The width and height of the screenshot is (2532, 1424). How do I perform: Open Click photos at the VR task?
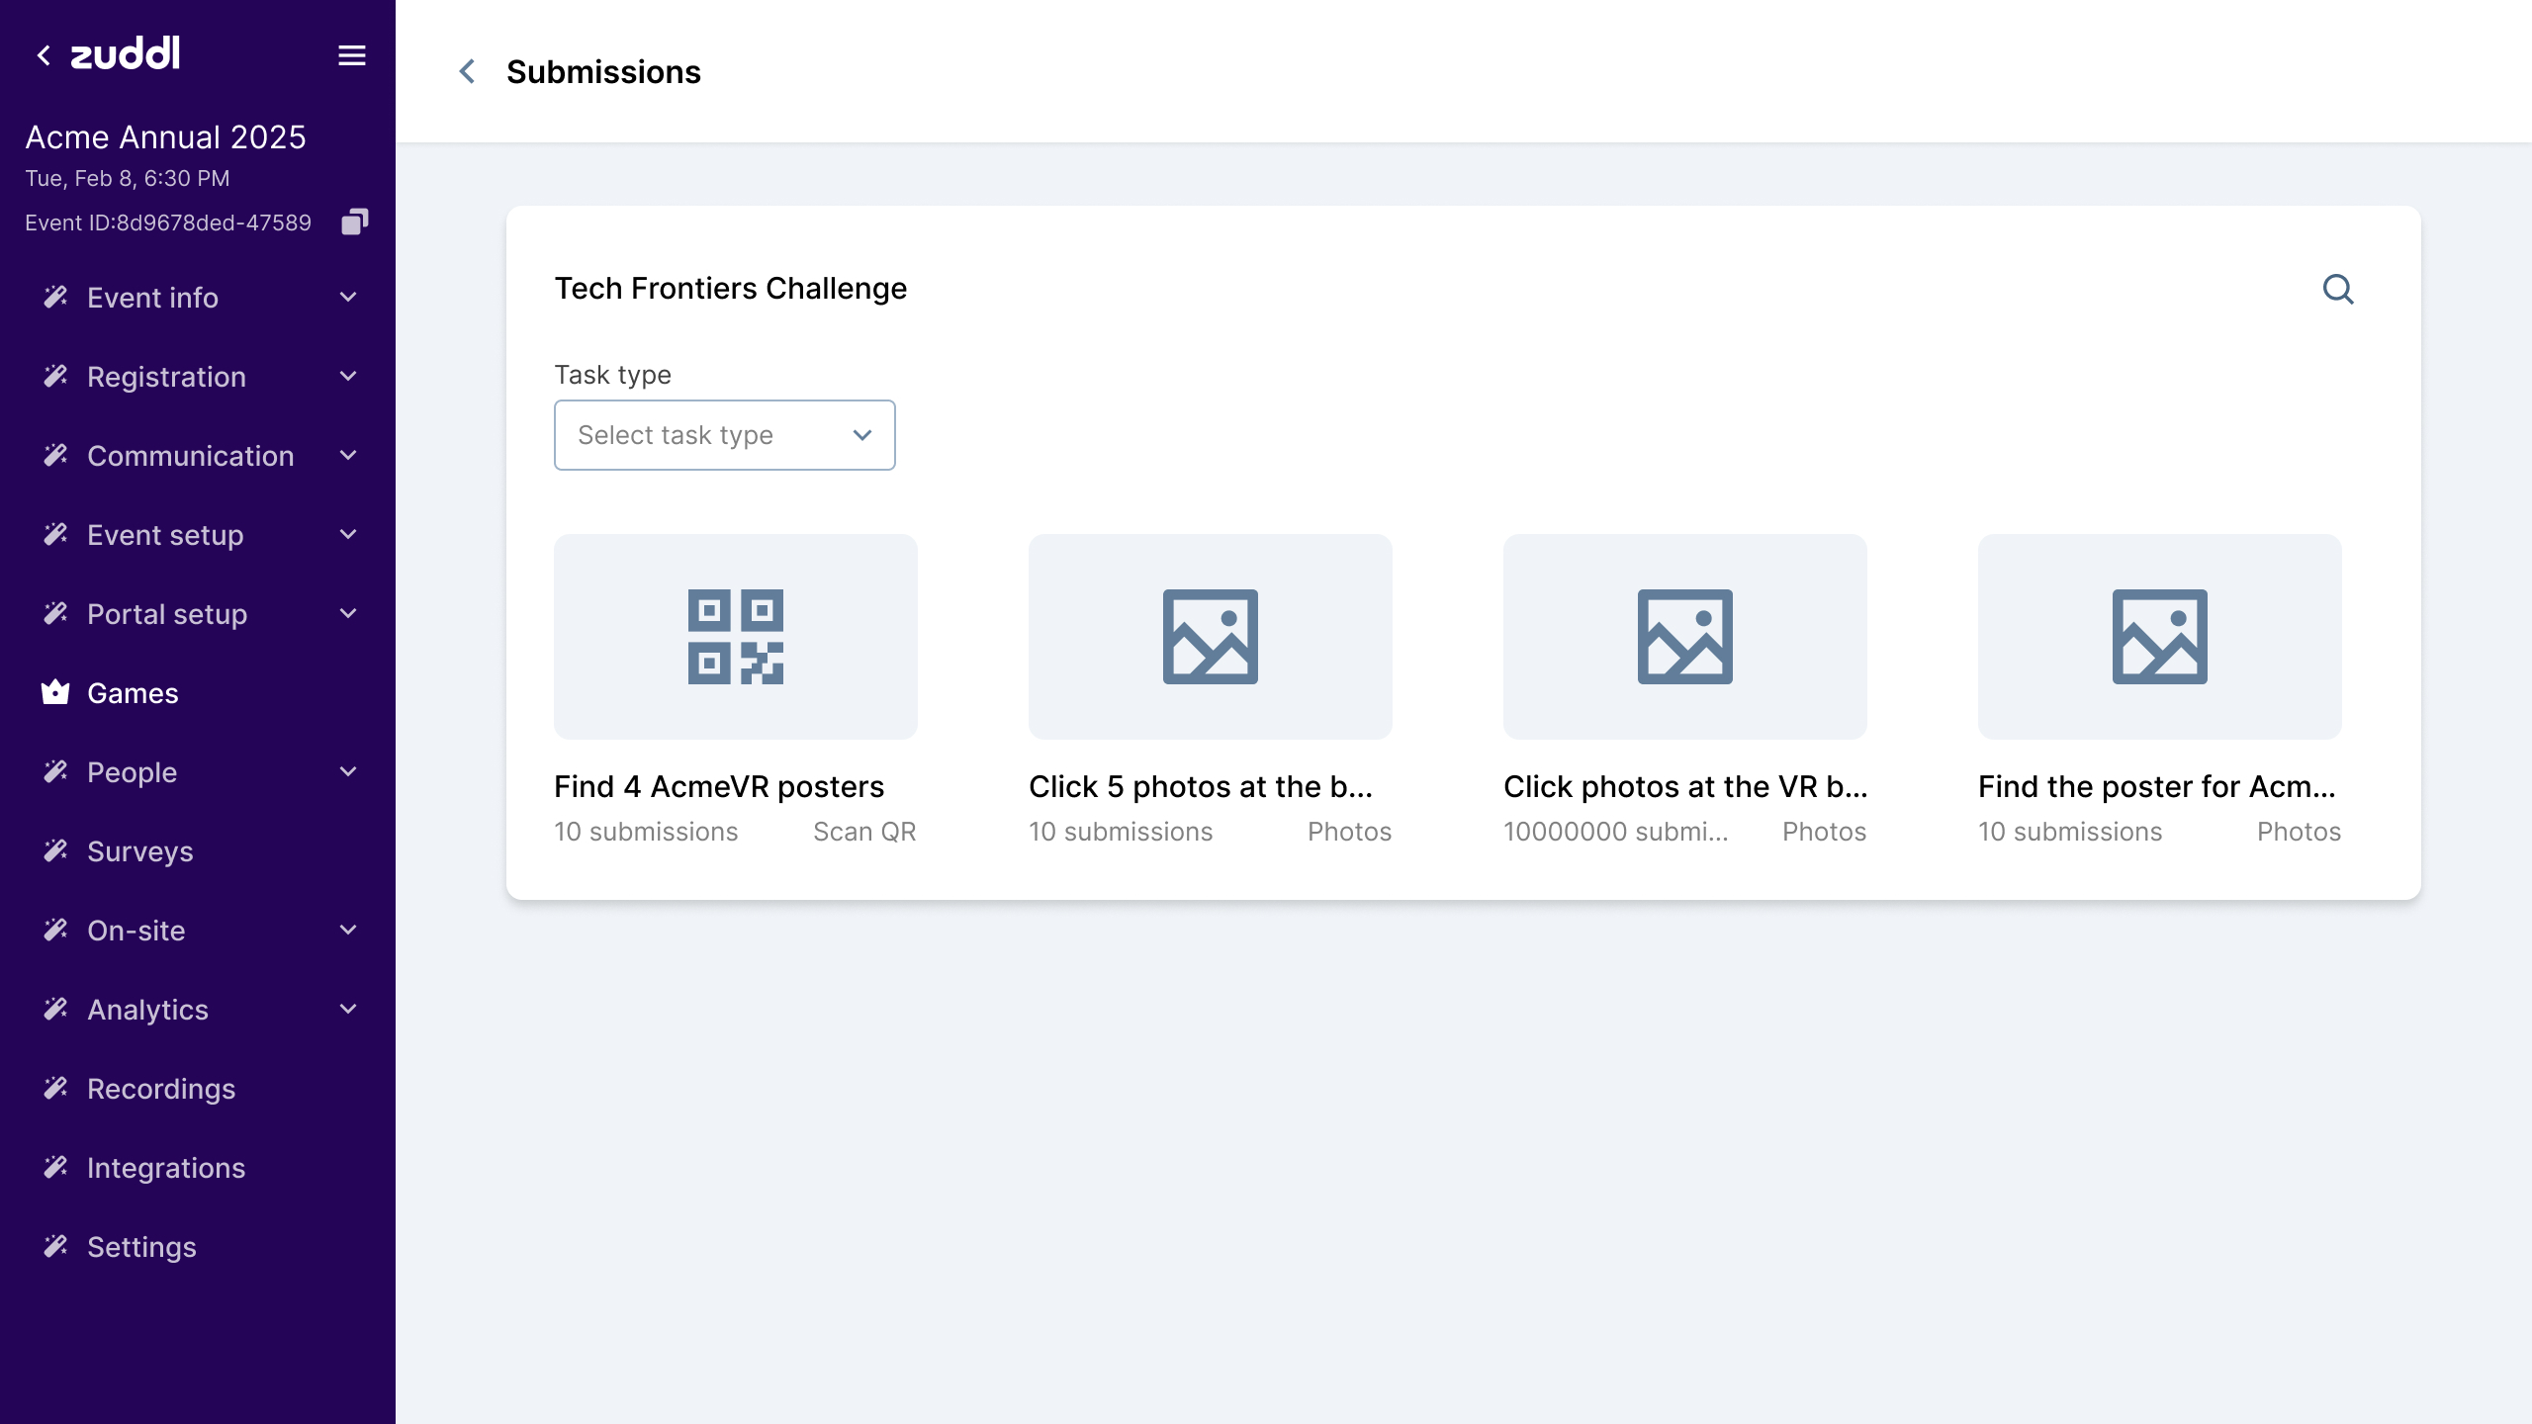click(1684, 786)
